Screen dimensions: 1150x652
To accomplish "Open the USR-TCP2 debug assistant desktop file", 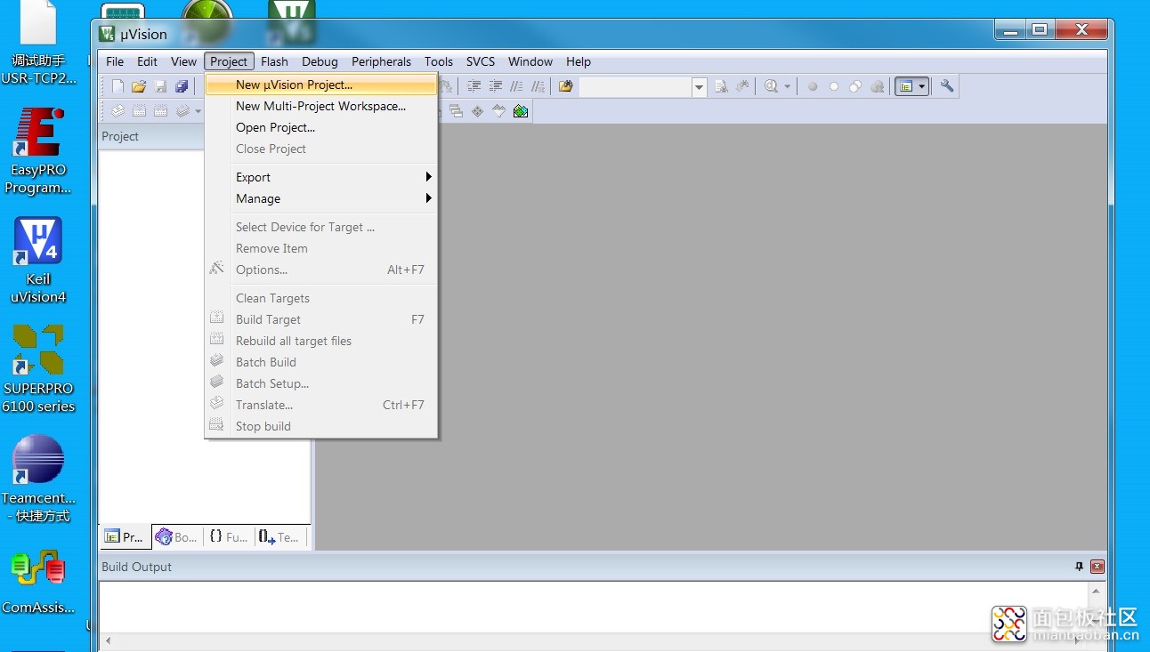I will point(38,43).
